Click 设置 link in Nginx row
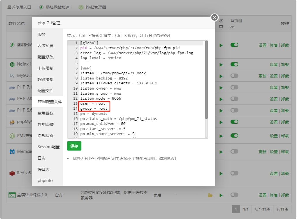Image resolution: width=297 pixels, height=219 pixels. [x=274, y=65]
